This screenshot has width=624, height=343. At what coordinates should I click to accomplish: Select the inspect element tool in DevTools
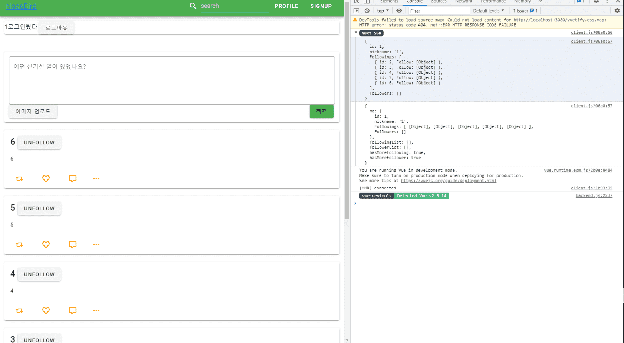(357, 1)
